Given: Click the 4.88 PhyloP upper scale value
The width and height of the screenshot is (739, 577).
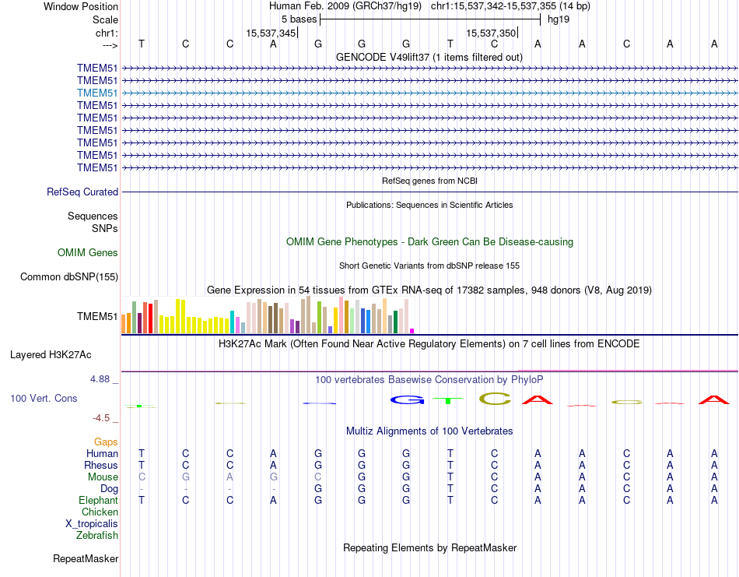Looking at the screenshot, I should pos(100,379).
